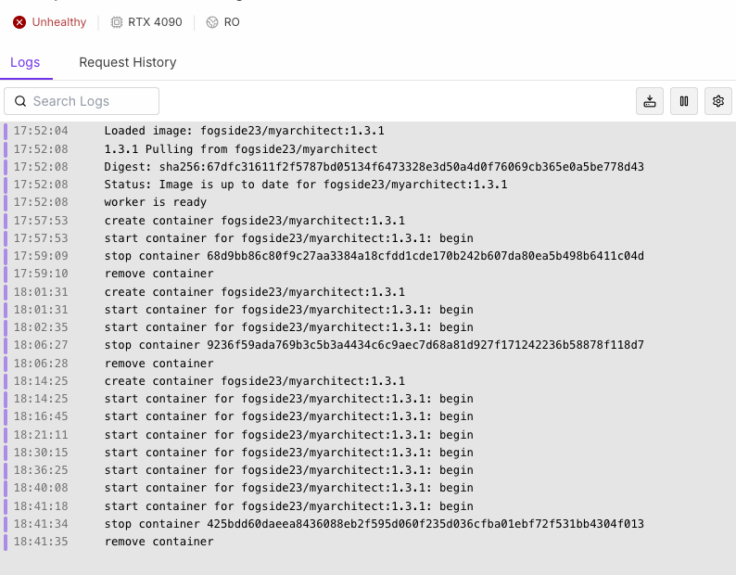Open the Request History tab
The width and height of the screenshot is (736, 575).
tap(128, 62)
